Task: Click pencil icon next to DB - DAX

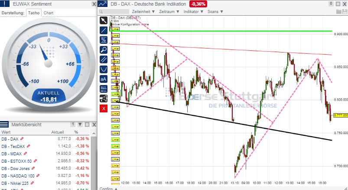Action: [22, 139]
